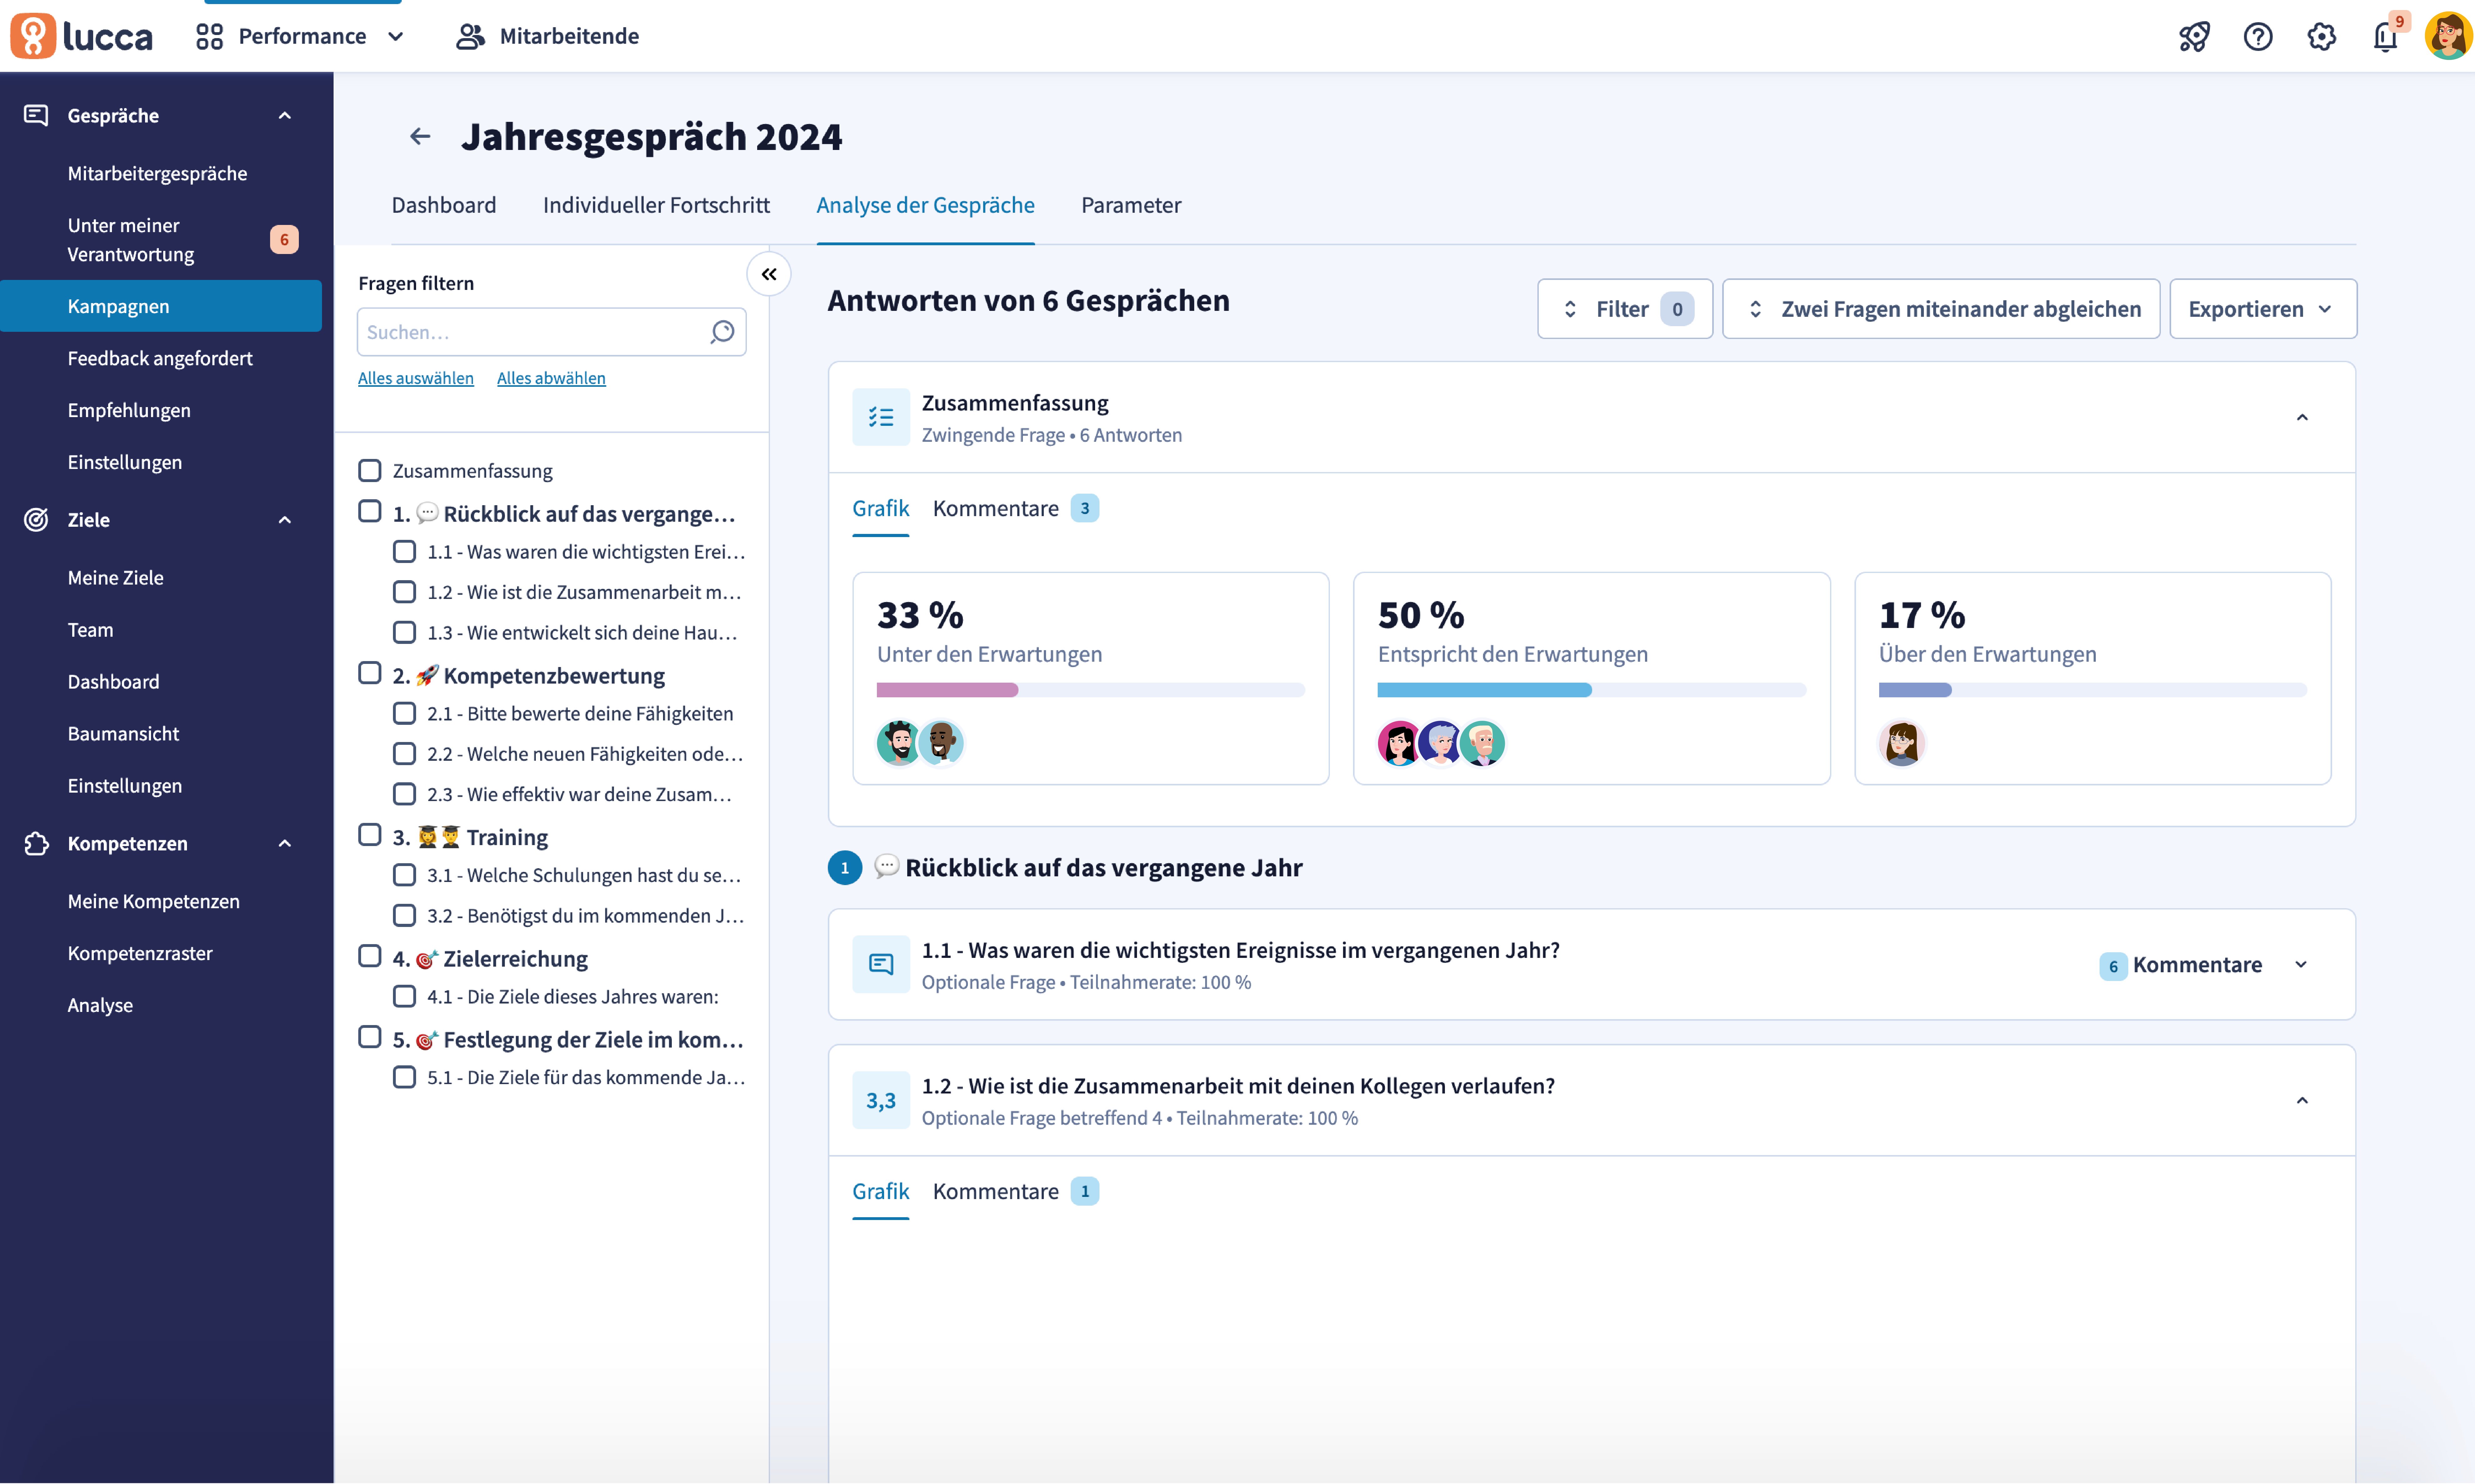The image size is (2475, 1484).
Task: Check question 1.1 Was waren die wichtigsten checkbox
Action: coord(404,552)
